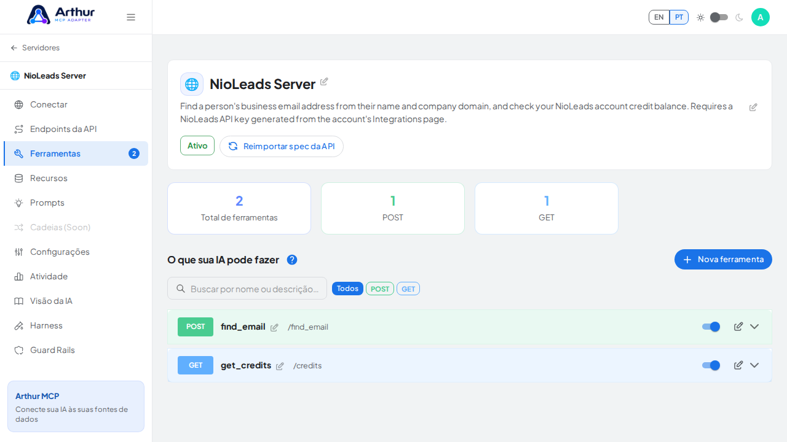The width and height of the screenshot is (787, 442).
Task: Click the find_email tool name
Action: [x=243, y=327]
